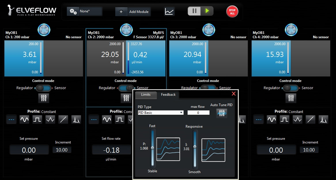This screenshot has width=336, height=180.
Task: Select sine wave profile for channel 1
Action: 24,119
